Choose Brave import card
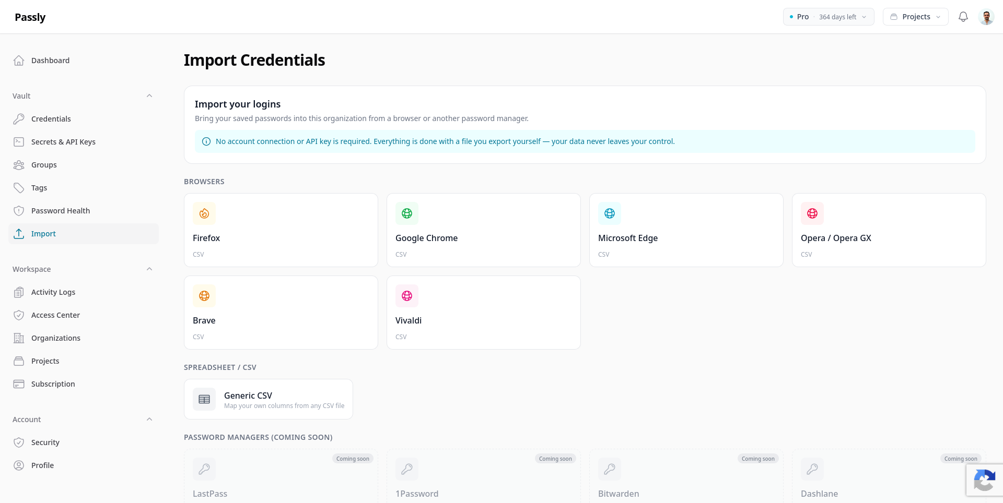1003x503 pixels. (x=281, y=313)
